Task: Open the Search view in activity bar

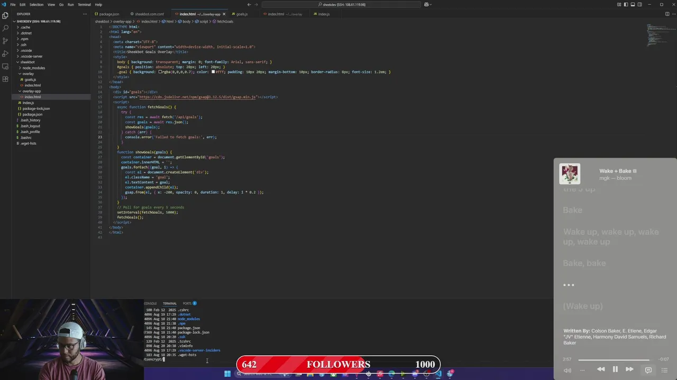Action: click(5, 28)
